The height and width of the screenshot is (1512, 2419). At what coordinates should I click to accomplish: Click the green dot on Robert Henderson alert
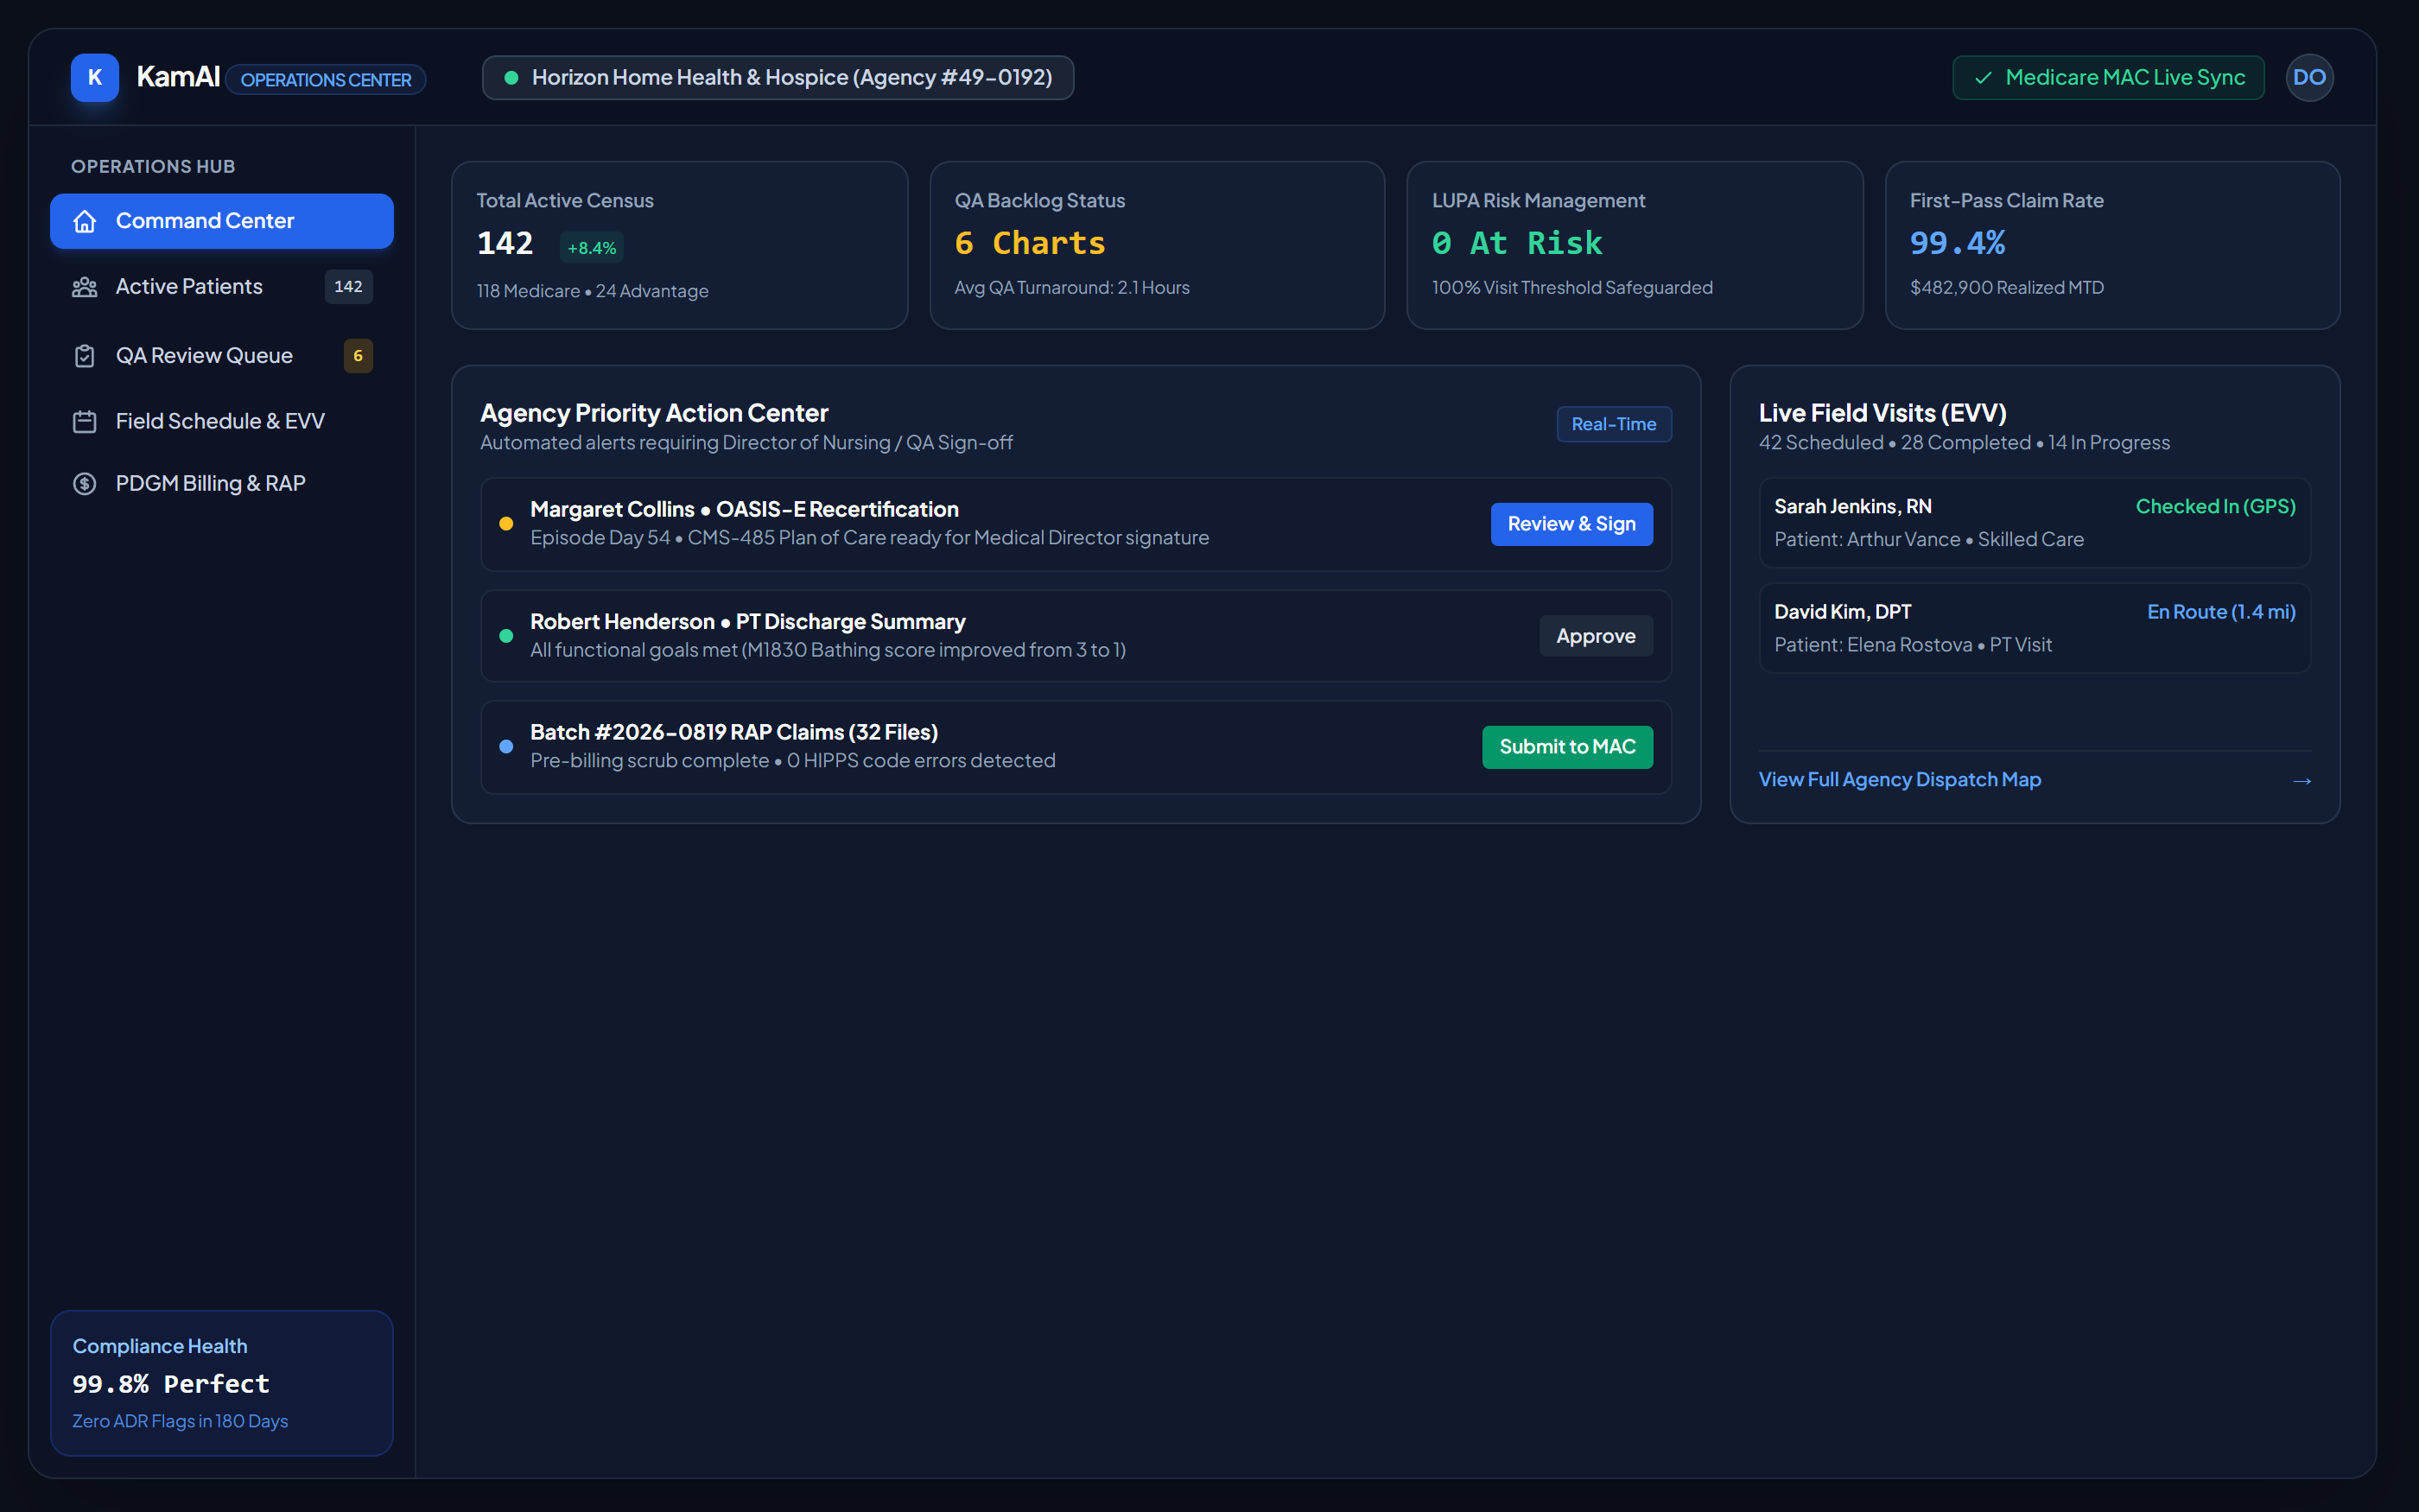(x=505, y=636)
